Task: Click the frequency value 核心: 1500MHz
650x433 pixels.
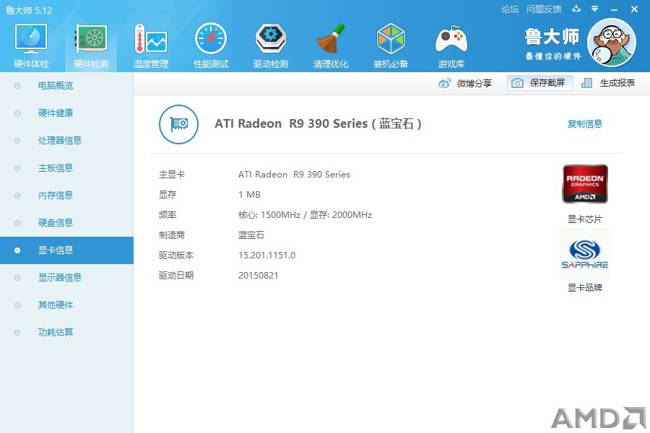Action: [x=269, y=214]
